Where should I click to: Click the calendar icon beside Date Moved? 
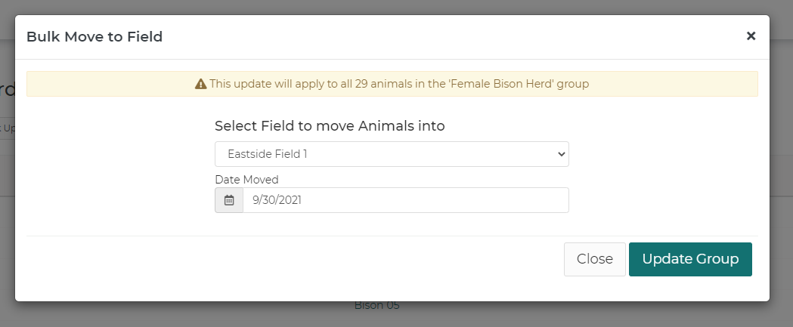229,200
